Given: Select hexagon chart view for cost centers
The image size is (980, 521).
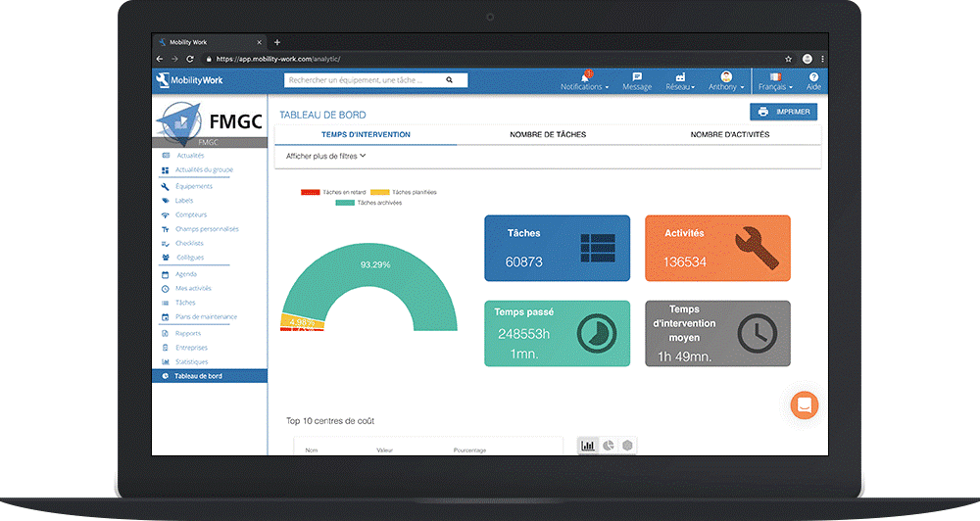Looking at the screenshot, I should [x=627, y=446].
